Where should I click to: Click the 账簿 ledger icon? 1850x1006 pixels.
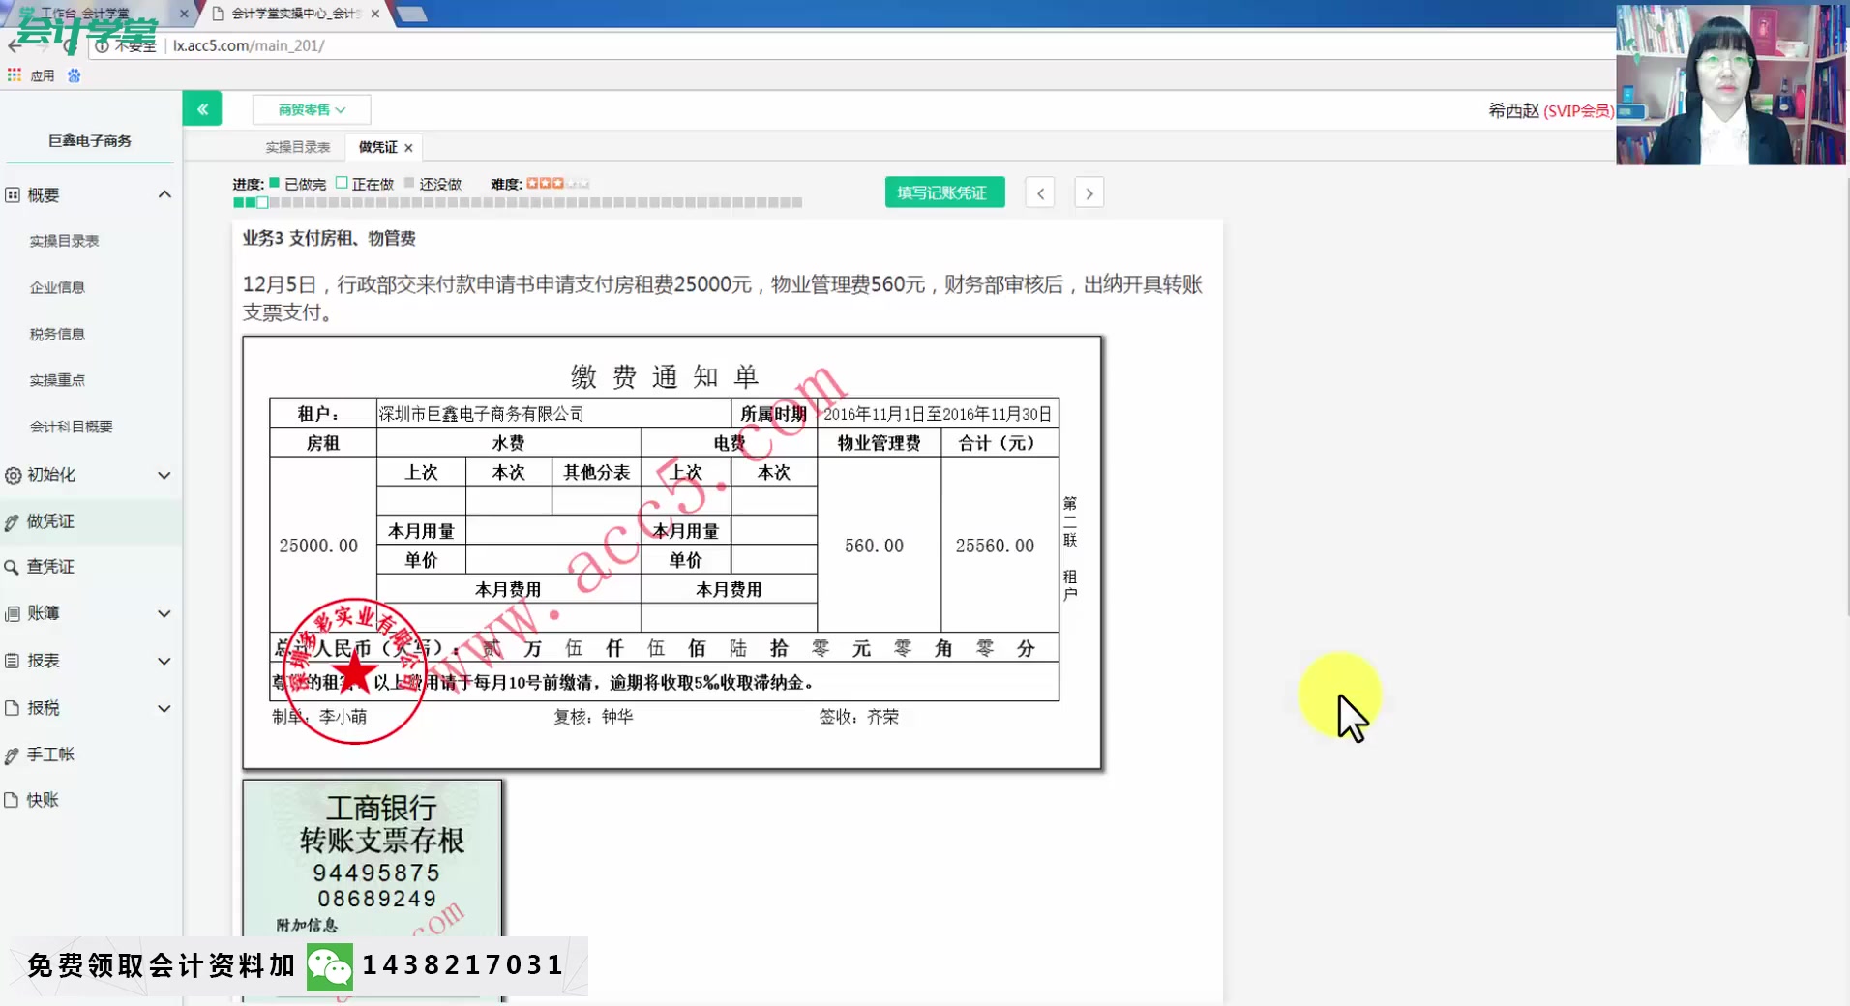[11, 613]
